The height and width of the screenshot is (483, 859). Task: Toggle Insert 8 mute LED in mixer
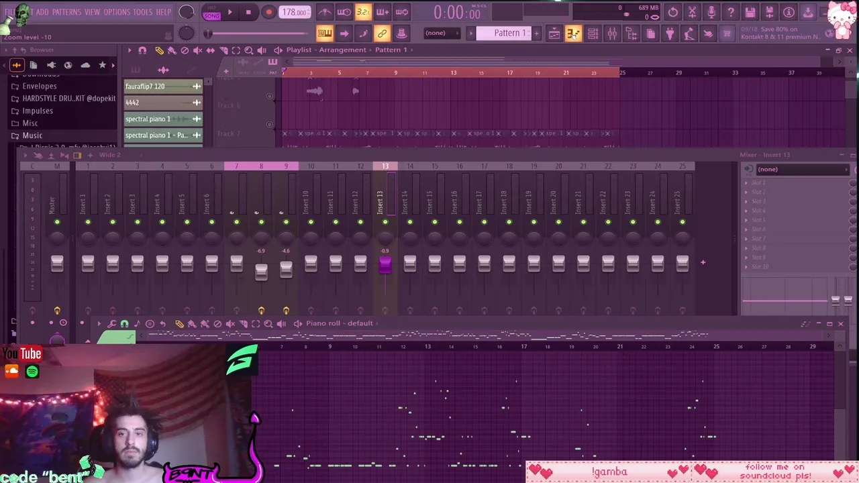pyautogui.click(x=261, y=222)
